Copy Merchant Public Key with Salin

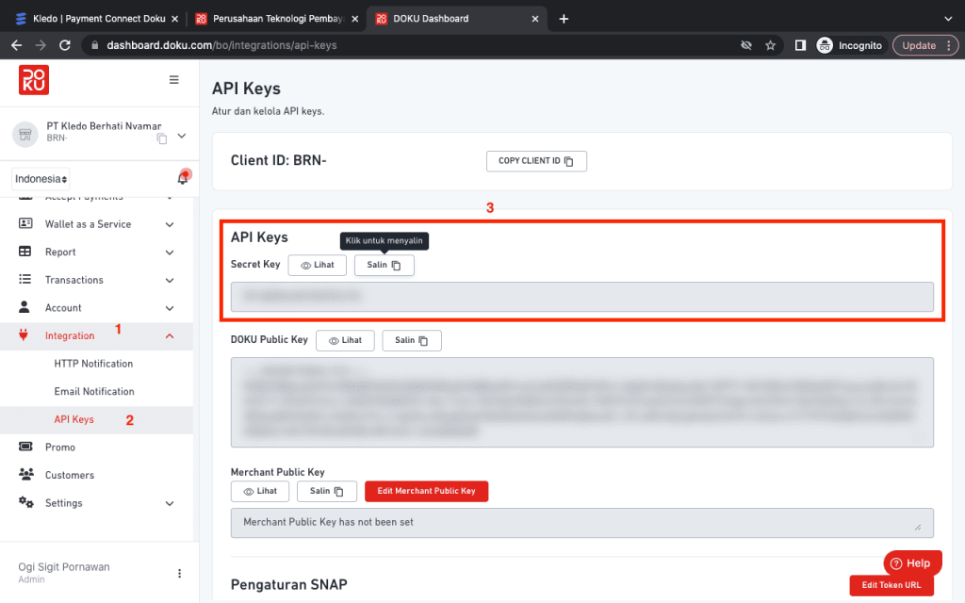click(x=326, y=491)
